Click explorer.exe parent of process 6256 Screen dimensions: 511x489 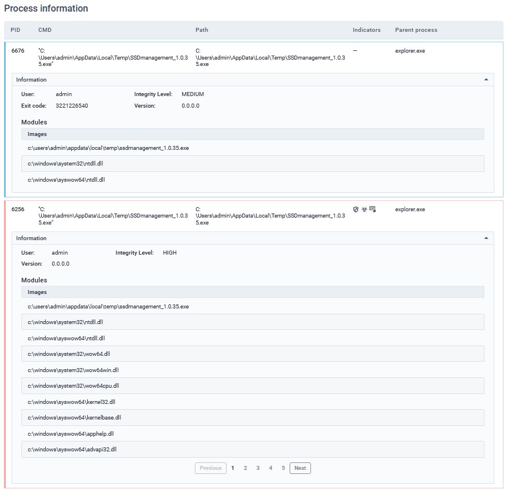coord(410,209)
